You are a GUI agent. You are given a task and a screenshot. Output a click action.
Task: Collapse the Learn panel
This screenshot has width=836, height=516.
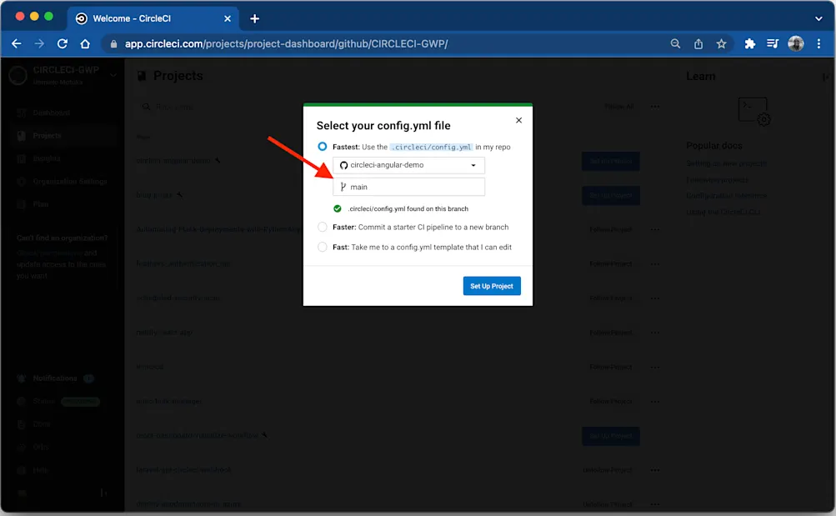[x=825, y=78]
